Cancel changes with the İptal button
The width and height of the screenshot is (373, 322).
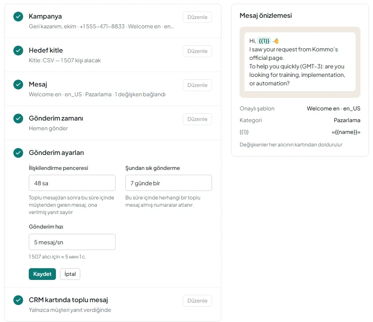(70, 274)
